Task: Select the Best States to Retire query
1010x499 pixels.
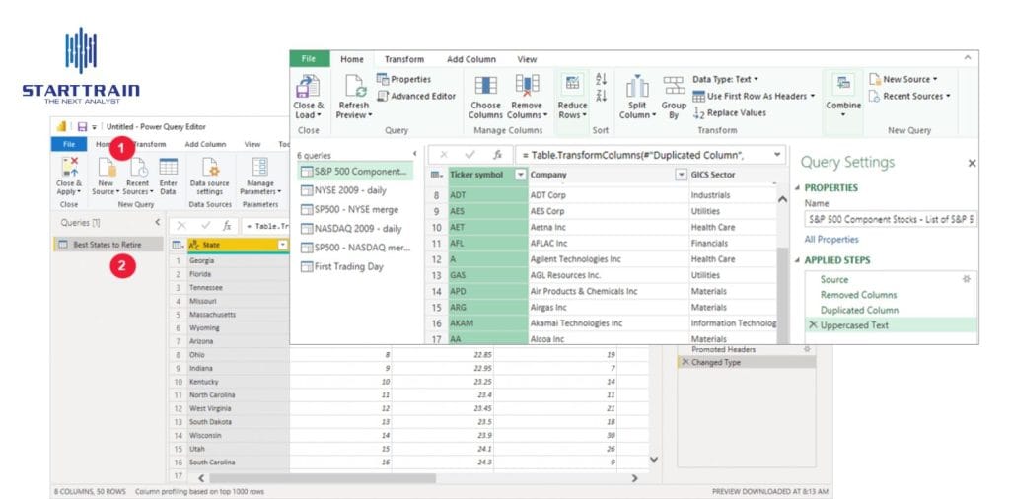Action: pos(108,245)
